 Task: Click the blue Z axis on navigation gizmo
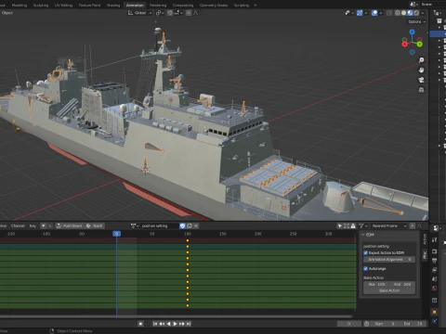(x=412, y=32)
